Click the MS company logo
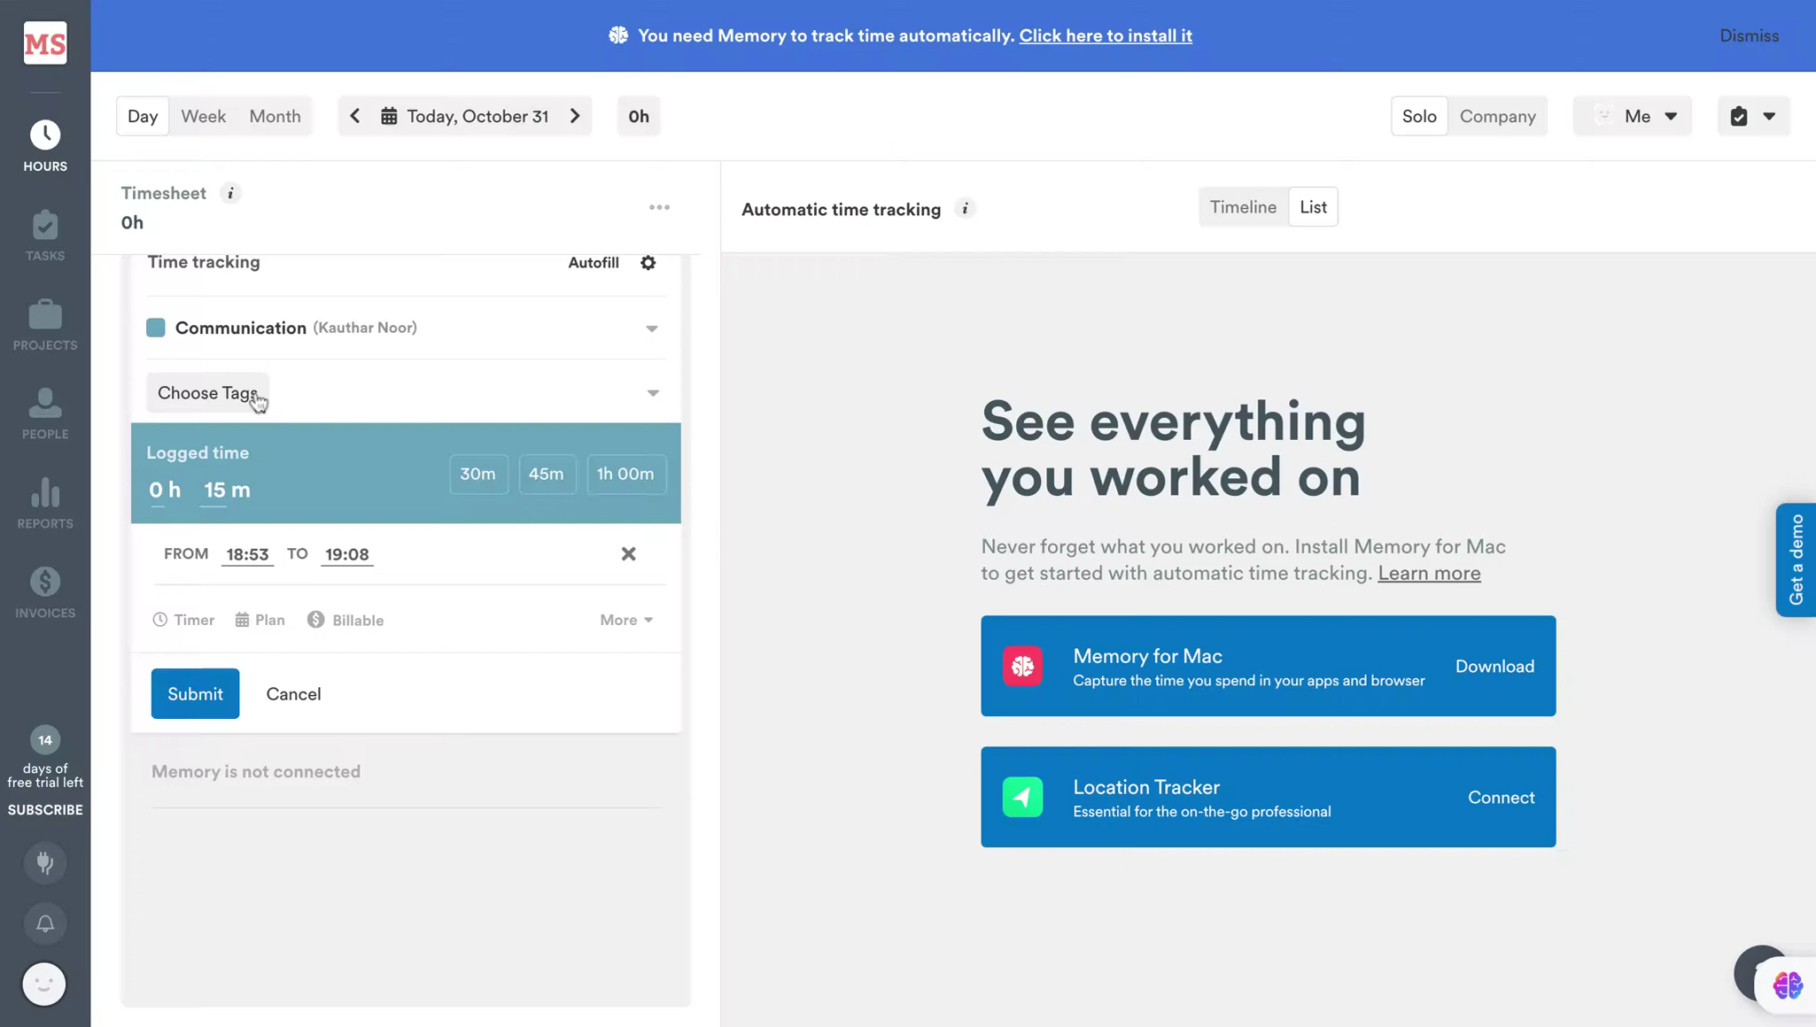1816x1027 pixels. click(45, 42)
